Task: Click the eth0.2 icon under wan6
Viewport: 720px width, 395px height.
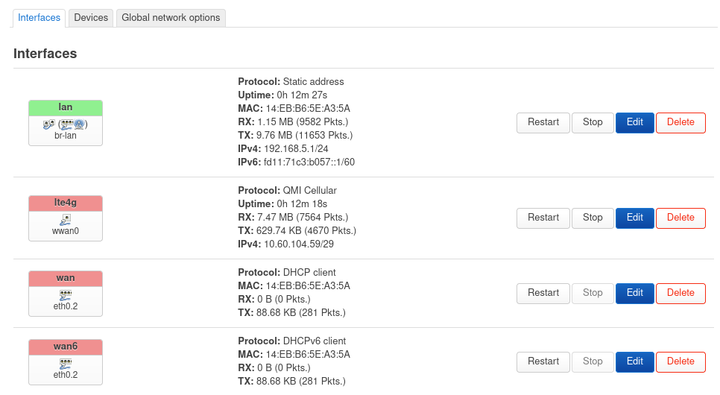Action: (x=65, y=364)
